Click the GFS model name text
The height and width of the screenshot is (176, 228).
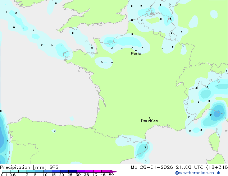pyautogui.click(x=54, y=167)
